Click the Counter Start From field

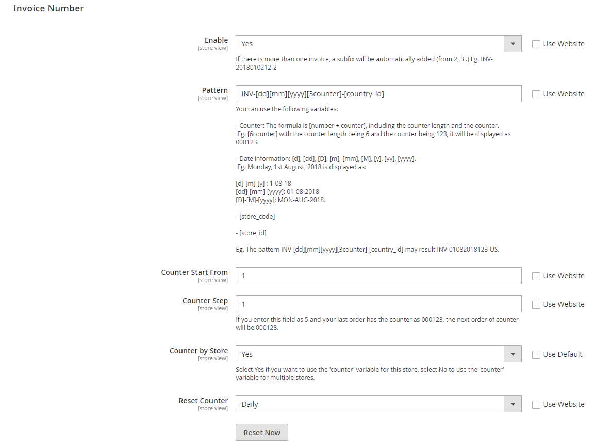[x=378, y=276]
